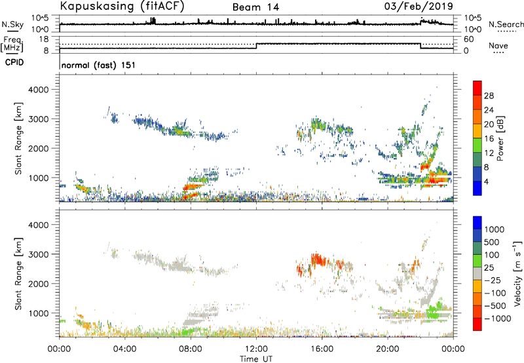Click the '12:00' time axis tick label

point(256,349)
